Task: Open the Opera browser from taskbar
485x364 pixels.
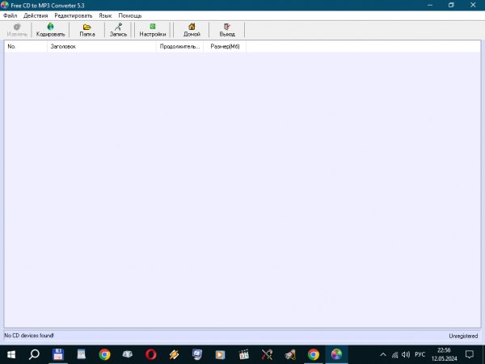Action: (x=151, y=354)
